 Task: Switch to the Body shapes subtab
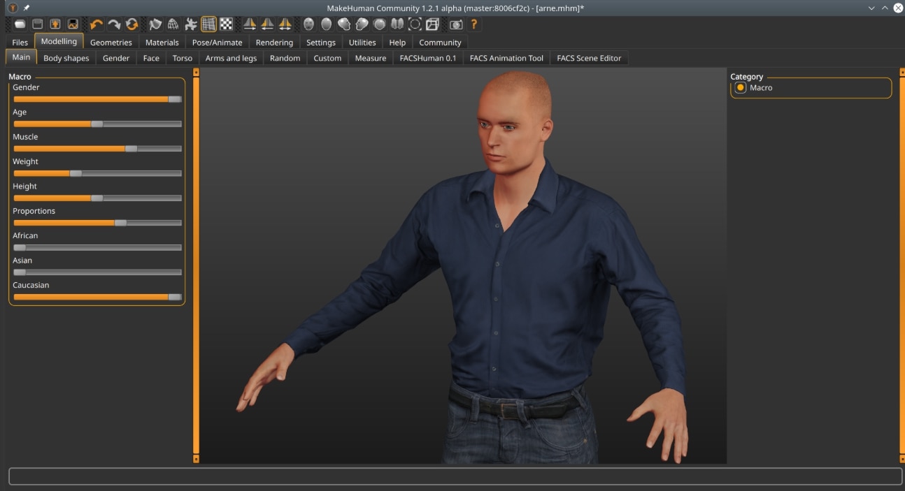[x=66, y=59]
